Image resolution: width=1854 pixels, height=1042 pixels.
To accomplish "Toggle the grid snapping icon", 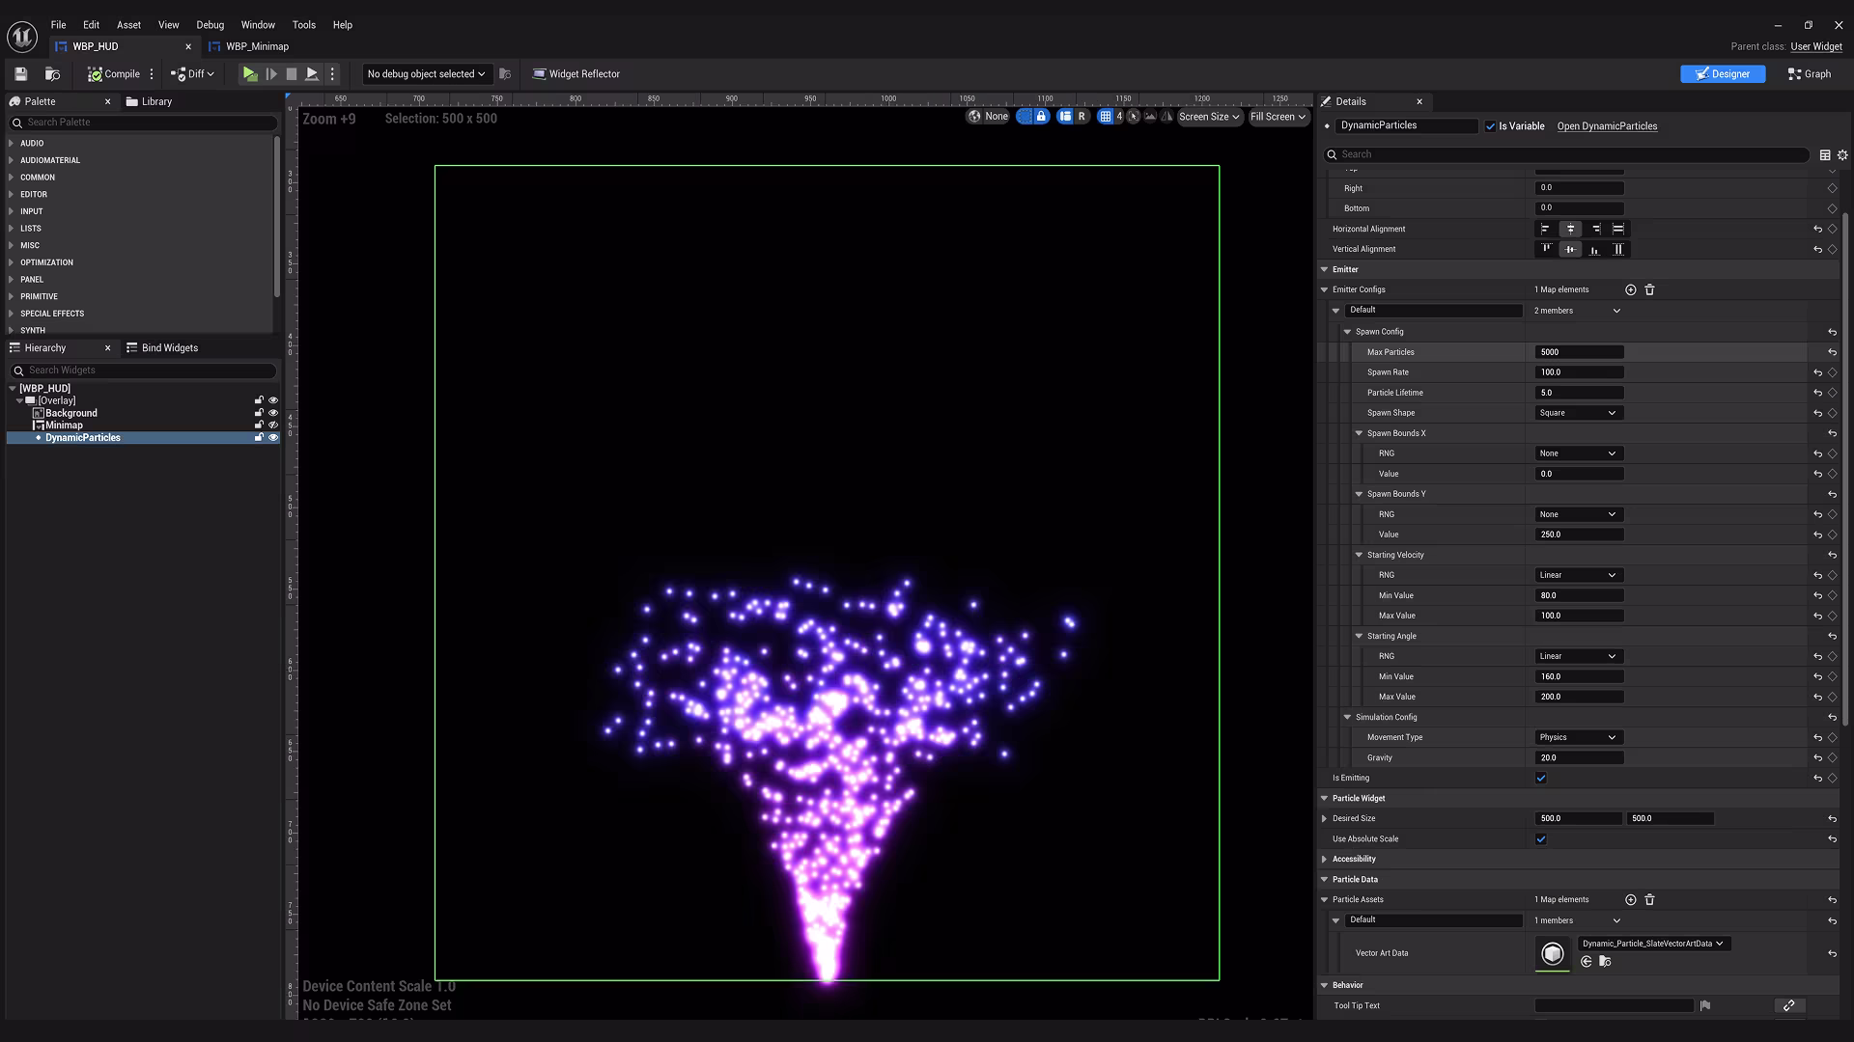I will (1106, 117).
